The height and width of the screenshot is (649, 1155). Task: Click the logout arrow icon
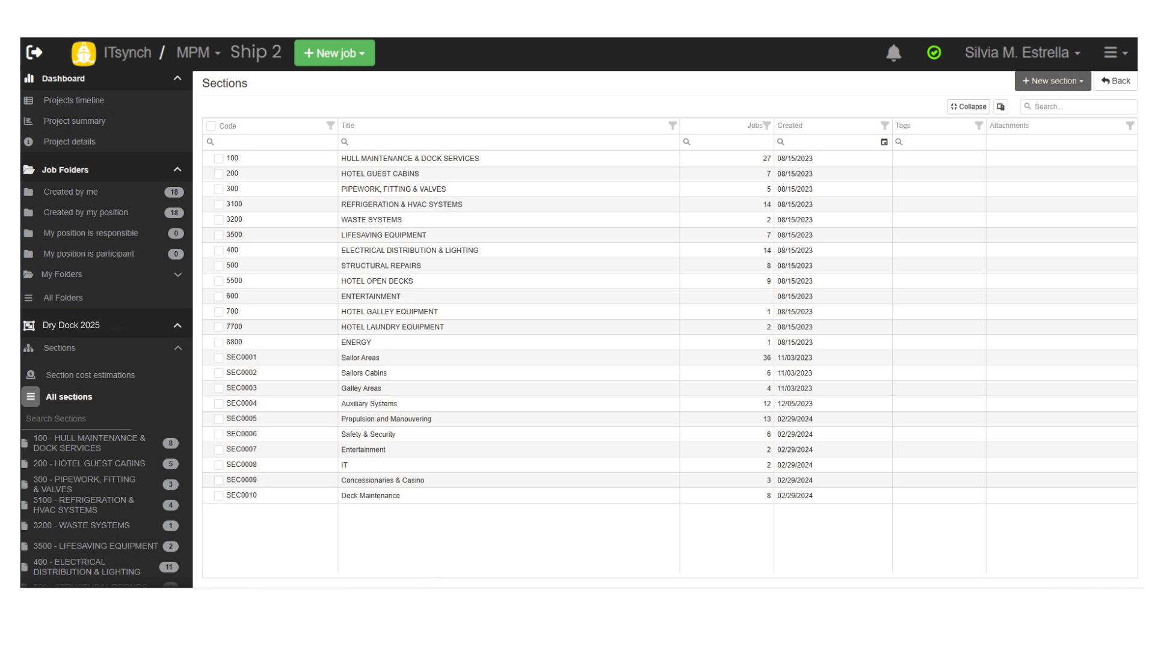point(34,53)
